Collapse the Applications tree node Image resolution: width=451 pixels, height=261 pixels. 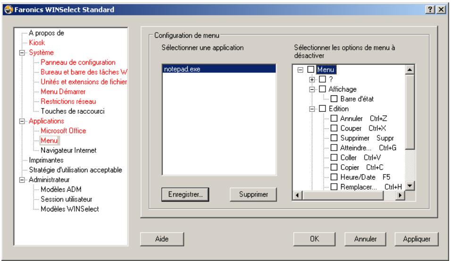pos(22,121)
